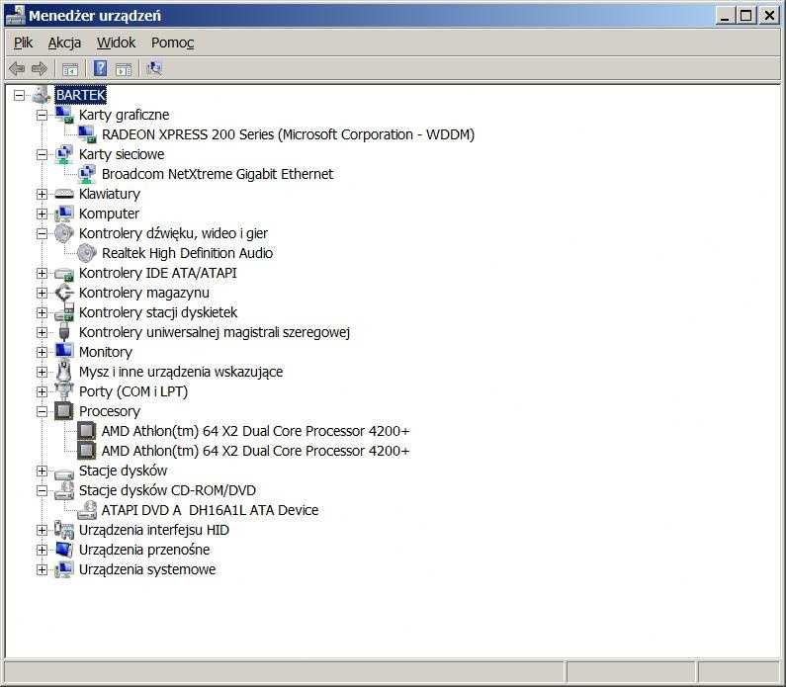Screen dimensions: 786x687
Task: Expand the Urządzenia systemowe branch
Action: [x=43, y=569]
